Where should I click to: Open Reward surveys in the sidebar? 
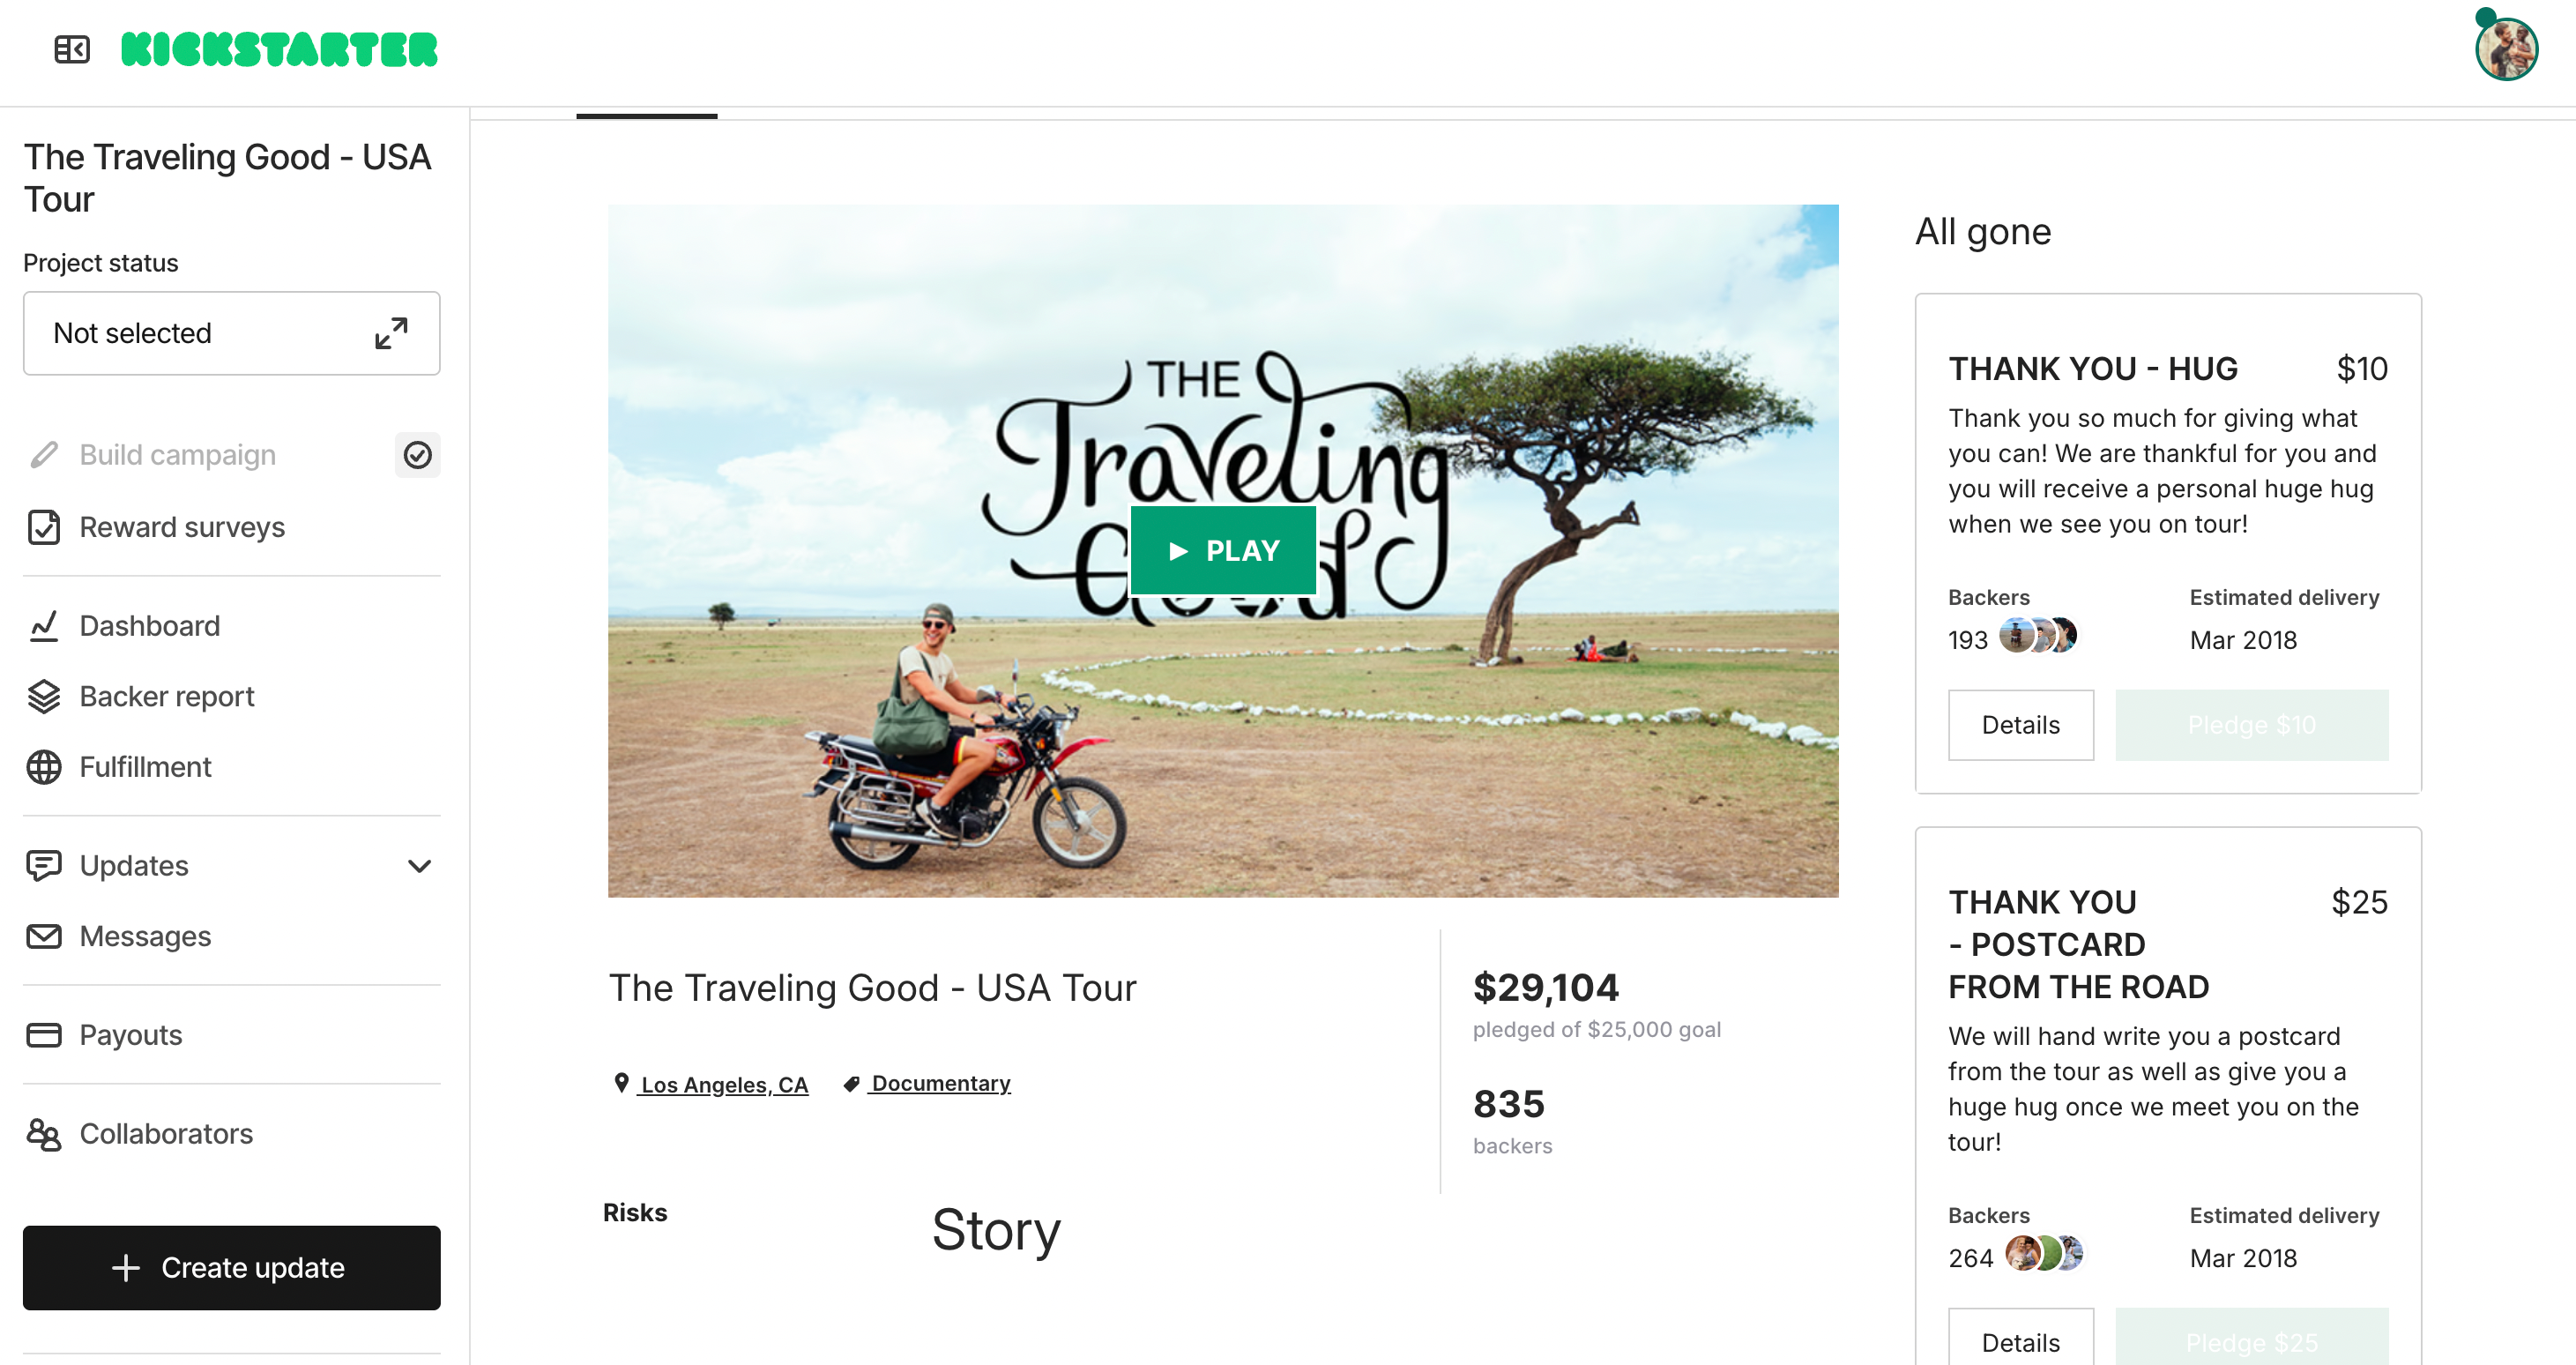click(182, 527)
